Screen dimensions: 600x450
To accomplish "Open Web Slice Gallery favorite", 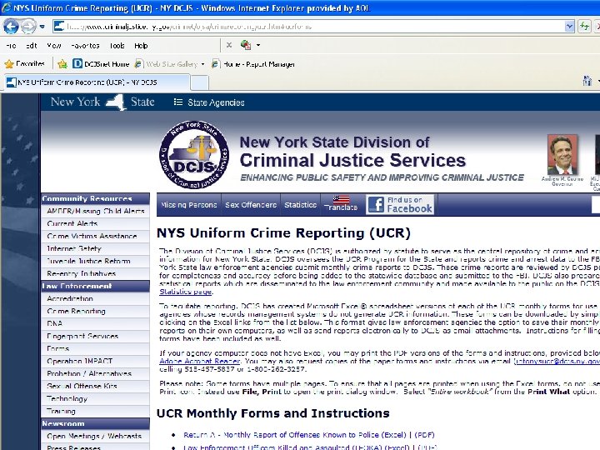I will (x=167, y=64).
